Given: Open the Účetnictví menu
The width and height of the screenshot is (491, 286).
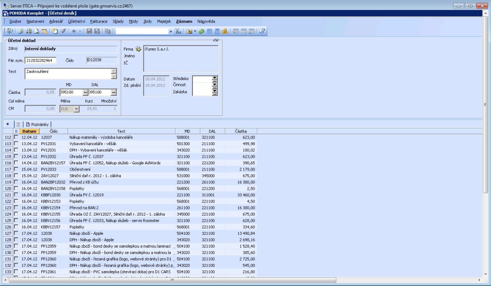Looking at the screenshot, I should [x=77, y=22].
